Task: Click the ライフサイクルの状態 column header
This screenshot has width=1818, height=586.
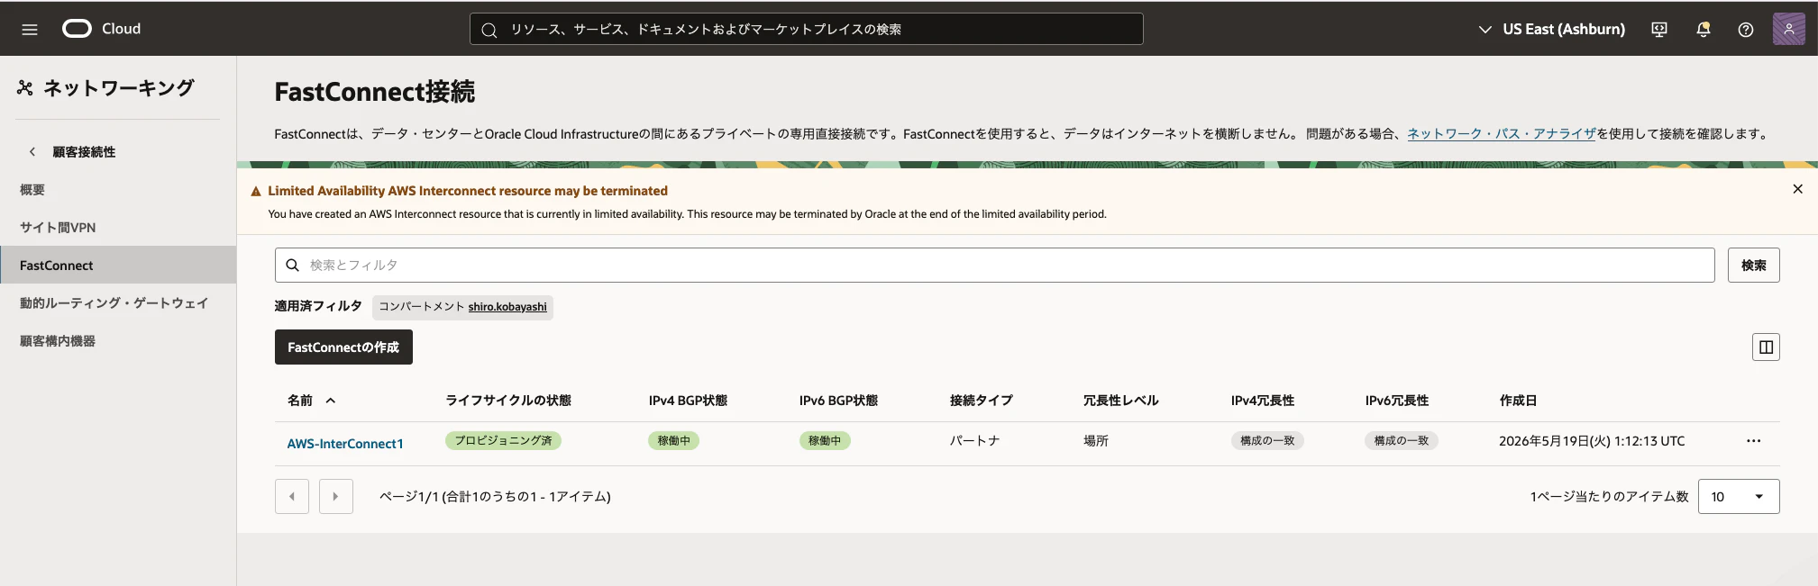Action: coord(508,401)
